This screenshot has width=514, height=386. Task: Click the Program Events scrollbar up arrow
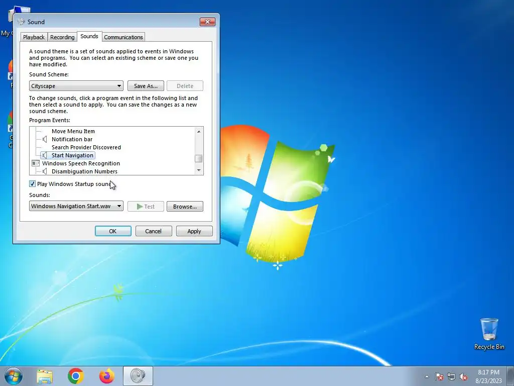pos(199,131)
